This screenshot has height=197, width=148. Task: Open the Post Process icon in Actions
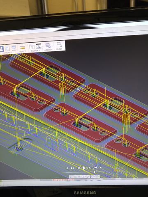(x=7, y=48)
